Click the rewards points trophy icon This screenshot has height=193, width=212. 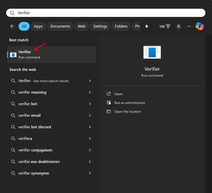coord(169,26)
